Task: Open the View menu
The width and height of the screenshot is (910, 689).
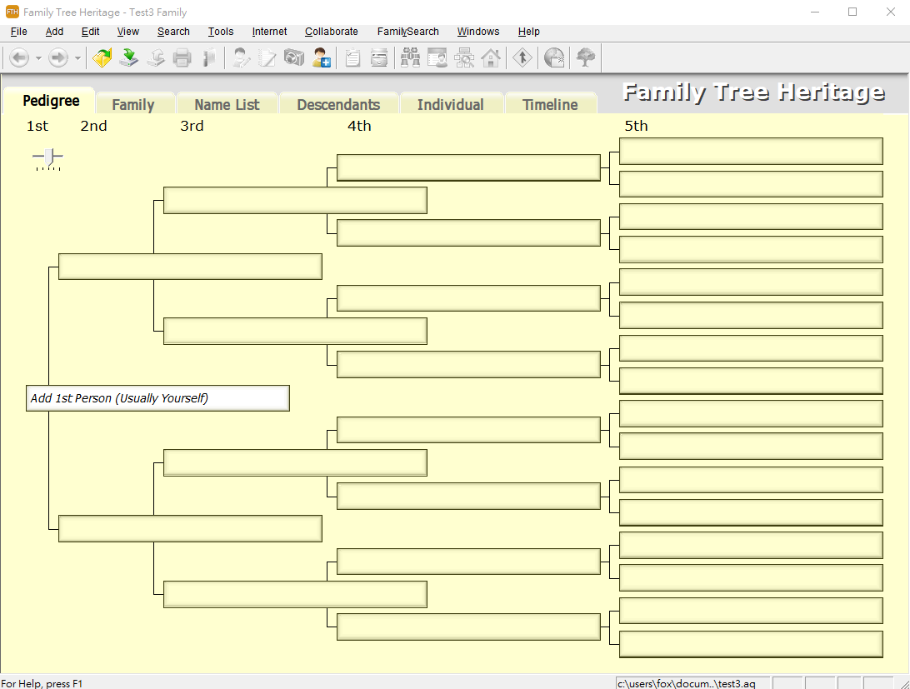Action: click(x=128, y=32)
